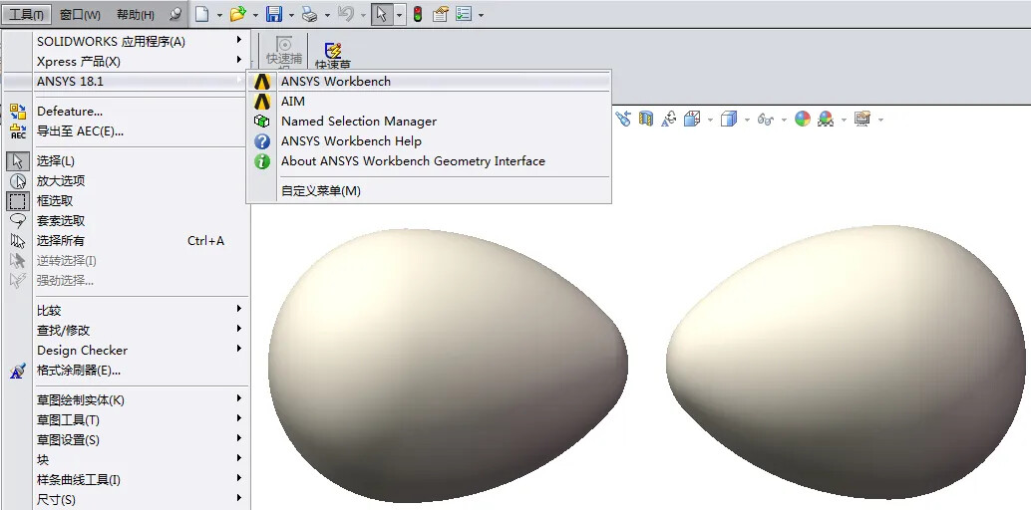The width and height of the screenshot is (1031, 510).
Task: Click the Section View icon
Action: pyautogui.click(x=645, y=120)
